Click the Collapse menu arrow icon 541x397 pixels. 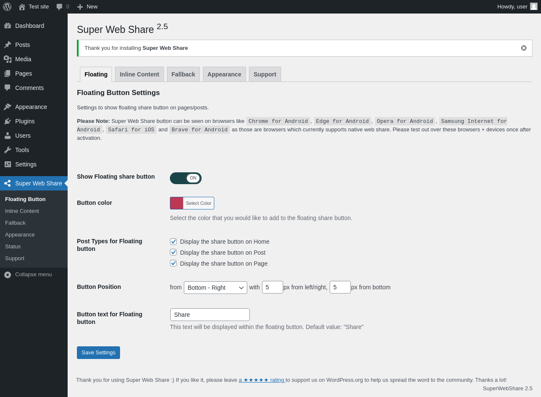click(x=8, y=275)
